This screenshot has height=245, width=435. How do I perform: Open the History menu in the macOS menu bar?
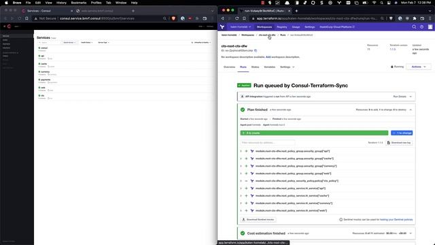click(61, 3)
